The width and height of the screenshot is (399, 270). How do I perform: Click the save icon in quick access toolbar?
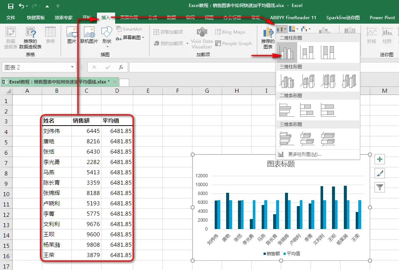pos(10,6)
